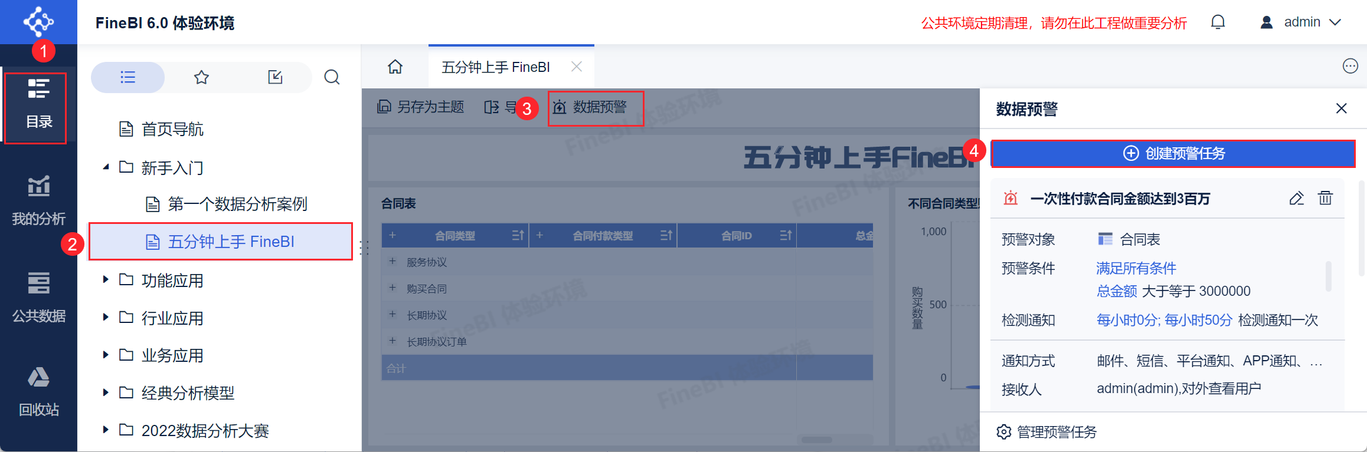Click 满足所有条件 link

pyautogui.click(x=1136, y=268)
